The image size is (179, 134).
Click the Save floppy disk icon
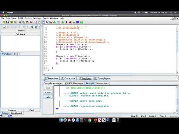[7, 22]
